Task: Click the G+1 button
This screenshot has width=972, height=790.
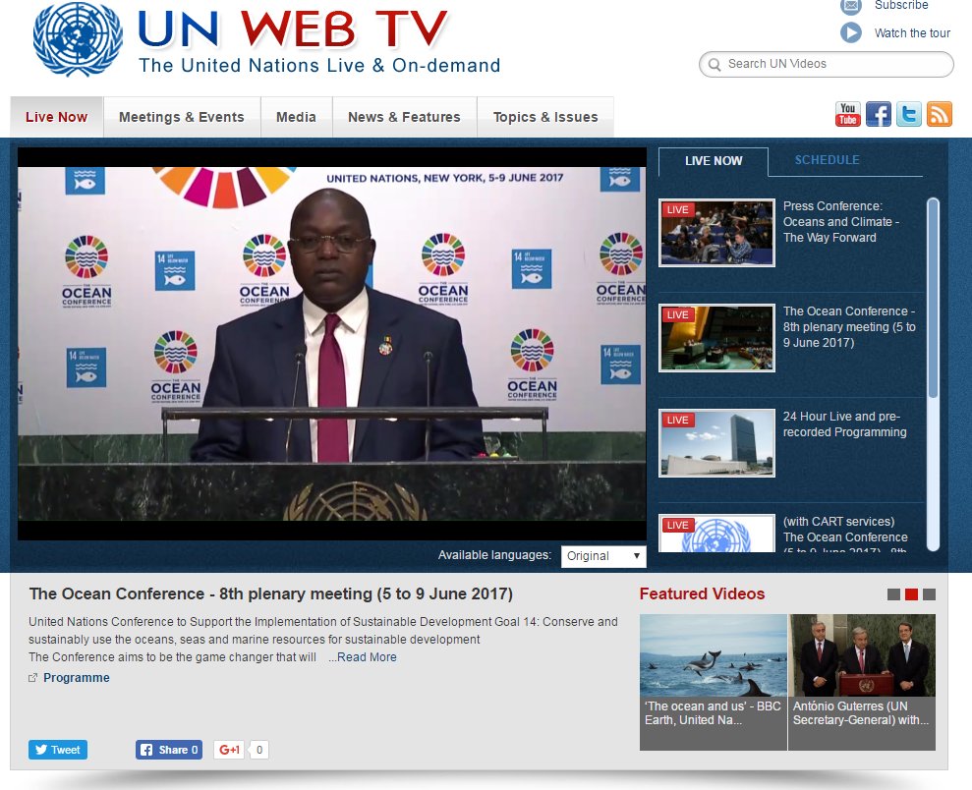Action: click(229, 750)
